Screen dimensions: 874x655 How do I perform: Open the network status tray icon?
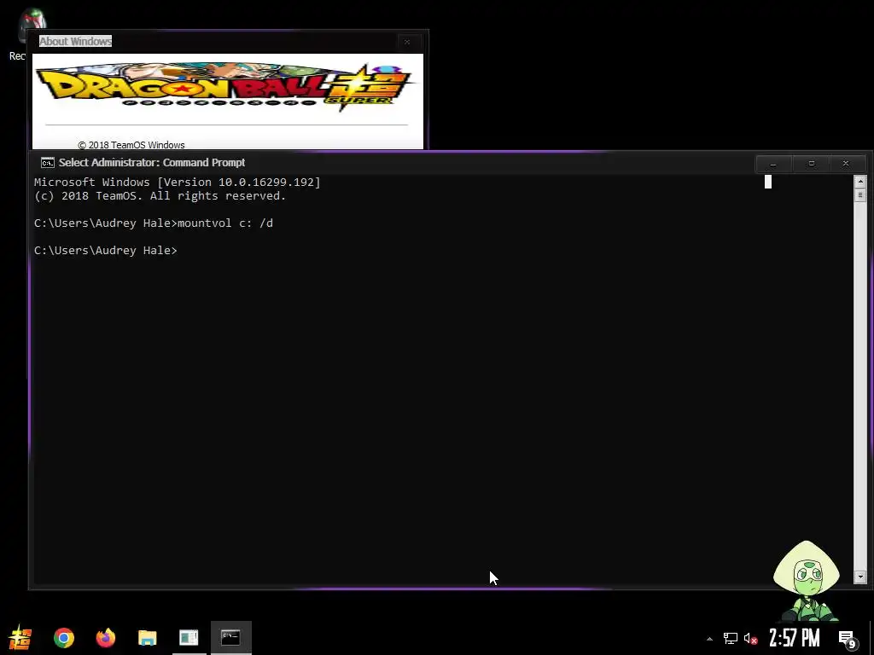click(731, 638)
